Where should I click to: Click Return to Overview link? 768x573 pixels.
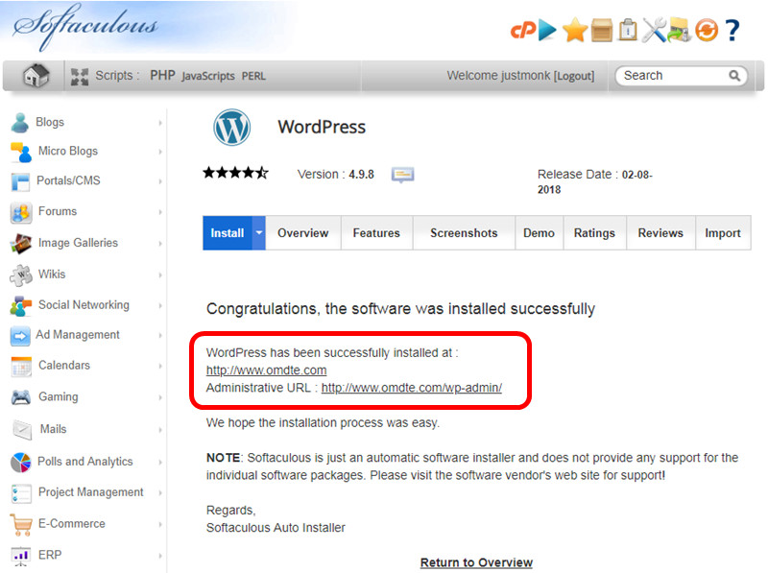click(x=476, y=562)
